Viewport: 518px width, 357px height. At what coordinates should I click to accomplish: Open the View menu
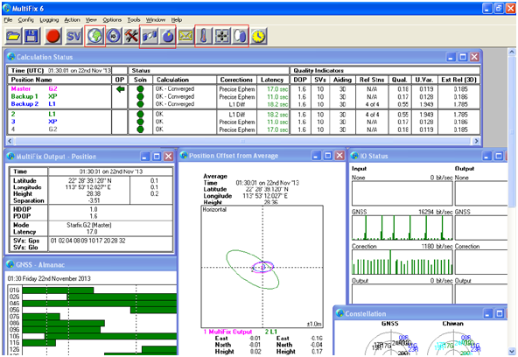click(x=91, y=20)
